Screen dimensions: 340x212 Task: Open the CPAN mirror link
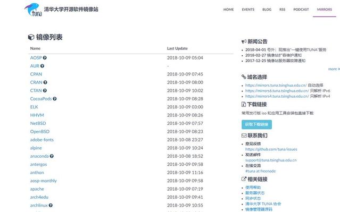pyautogui.click(x=36, y=74)
